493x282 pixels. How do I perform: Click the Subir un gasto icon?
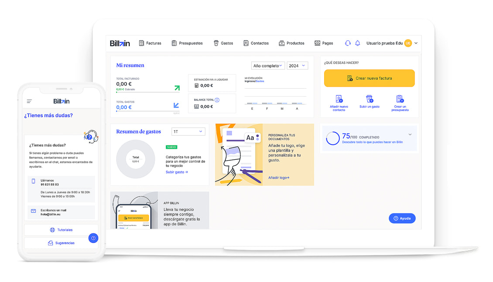pos(369,99)
